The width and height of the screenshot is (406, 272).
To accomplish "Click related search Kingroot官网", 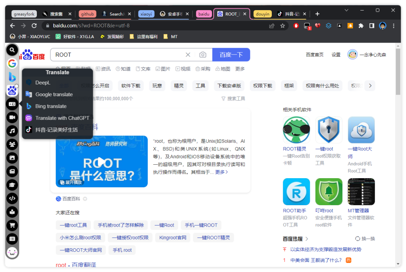I will coord(173,237).
